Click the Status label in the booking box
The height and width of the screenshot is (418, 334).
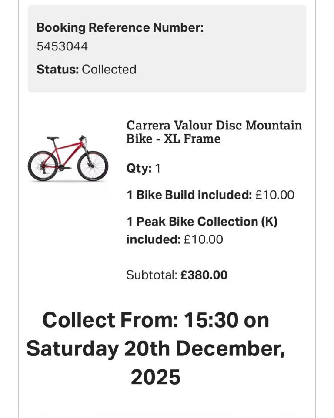57,70
